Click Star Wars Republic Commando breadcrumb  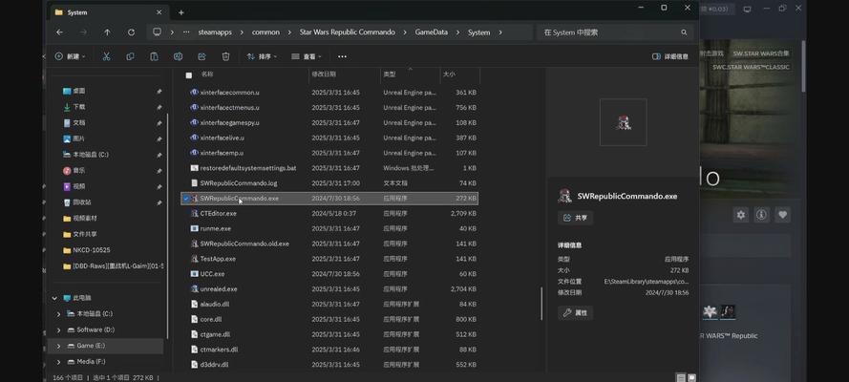pyautogui.click(x=348, y=32)
